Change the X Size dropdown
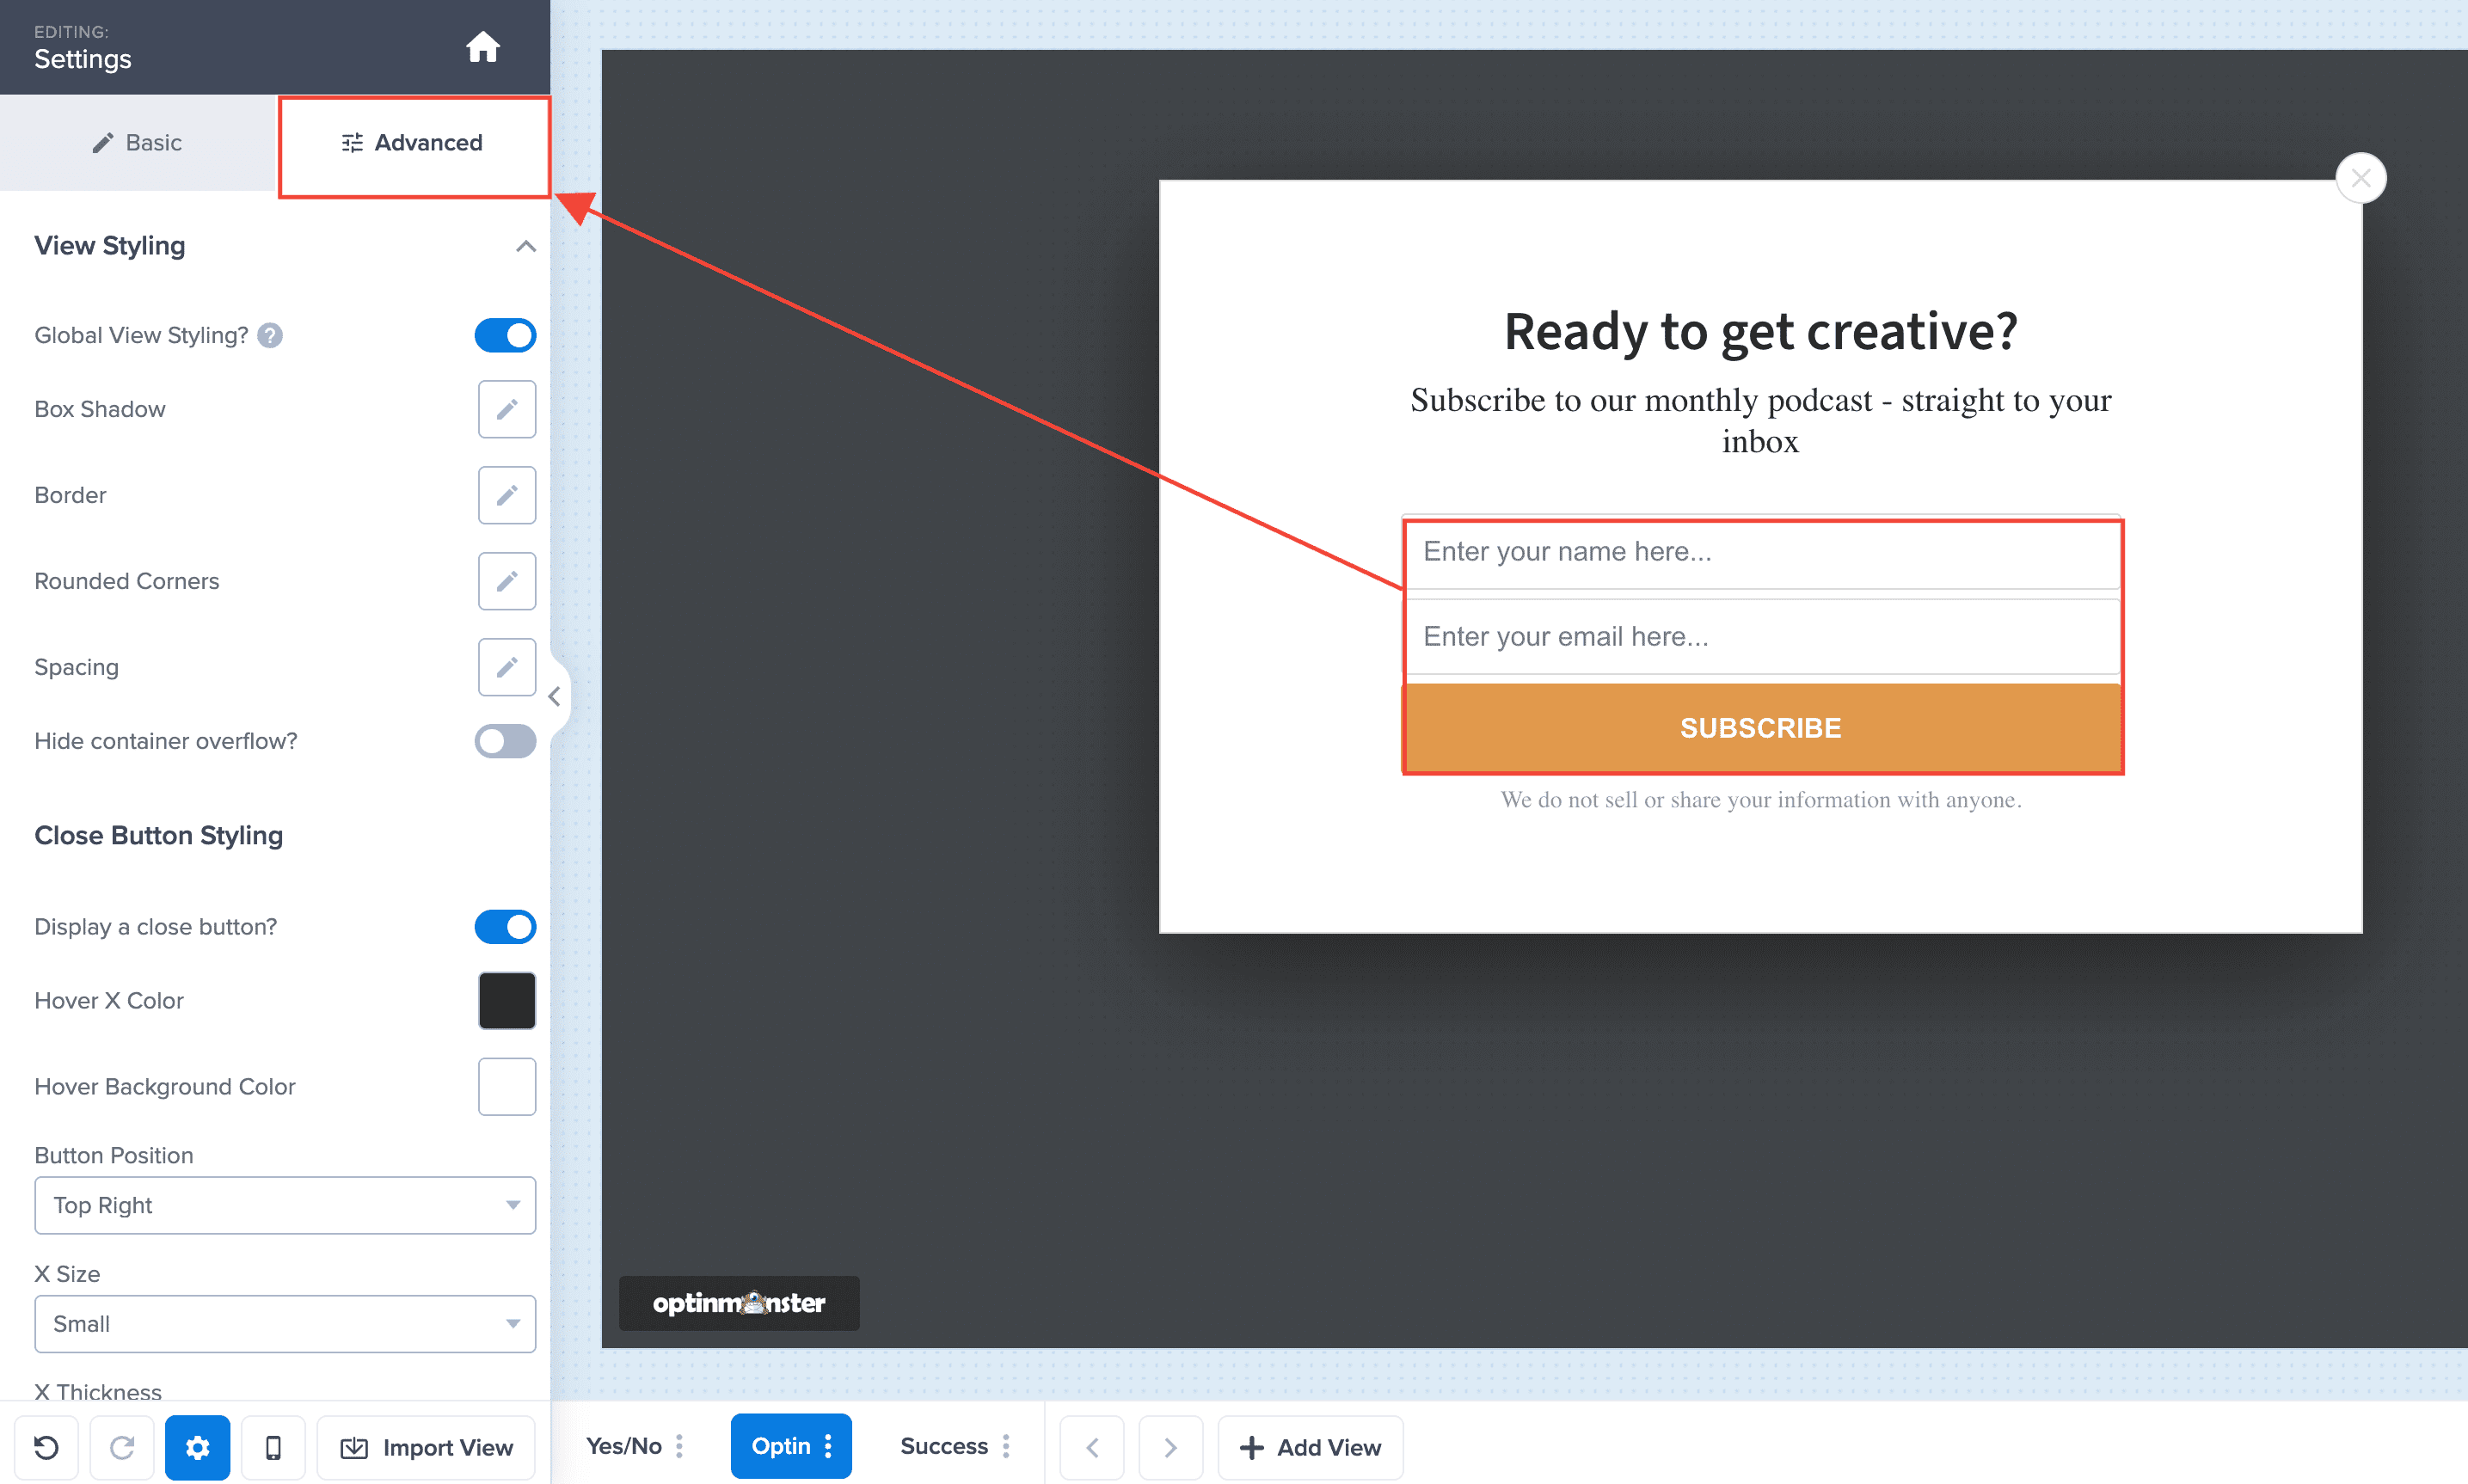Screen dimensions: 2468x1484 tap(284, 1323)
